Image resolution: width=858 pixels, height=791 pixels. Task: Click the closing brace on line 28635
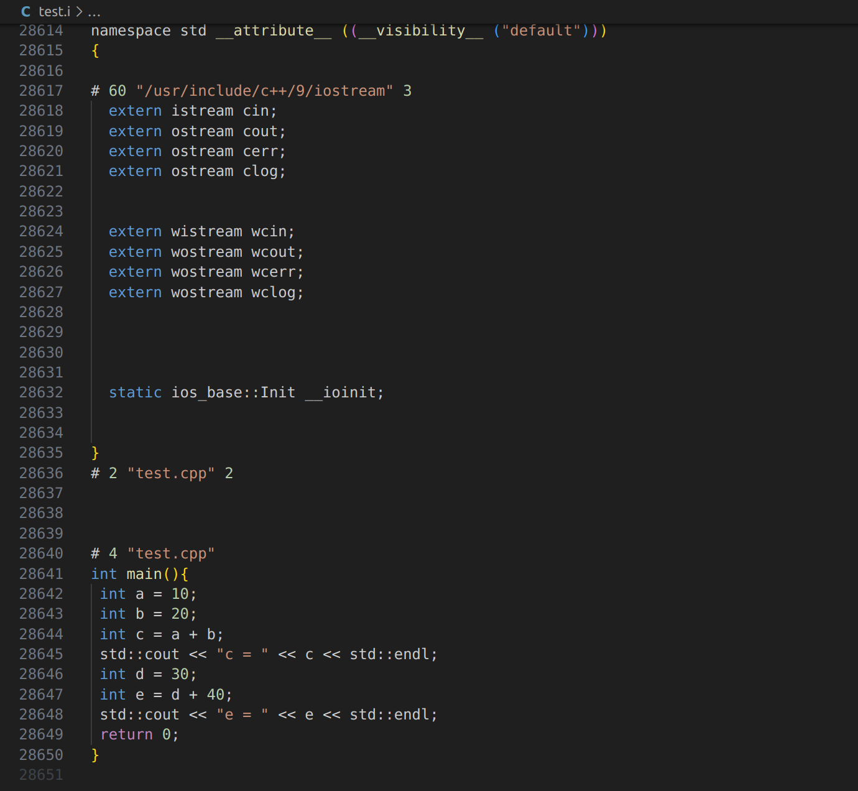[x=95, y=452]
